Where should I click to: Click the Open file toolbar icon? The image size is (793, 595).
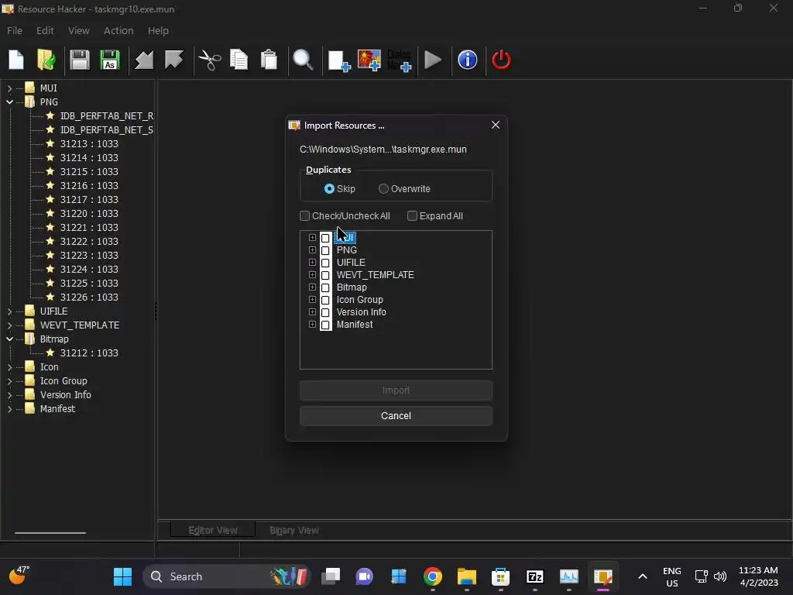pos(46,60)
